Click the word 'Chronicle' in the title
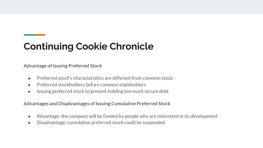This screenshot has width=263, height=148. 131,46
